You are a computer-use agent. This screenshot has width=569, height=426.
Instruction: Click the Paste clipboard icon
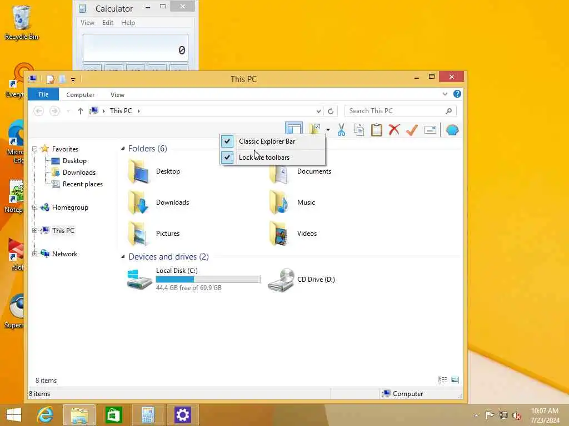click(376, 130)
